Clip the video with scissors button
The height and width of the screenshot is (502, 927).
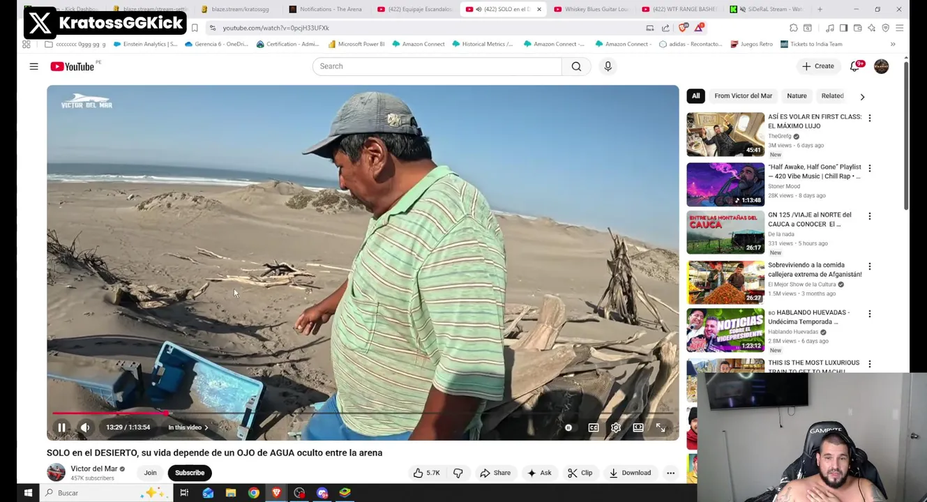tap(580, 473)
